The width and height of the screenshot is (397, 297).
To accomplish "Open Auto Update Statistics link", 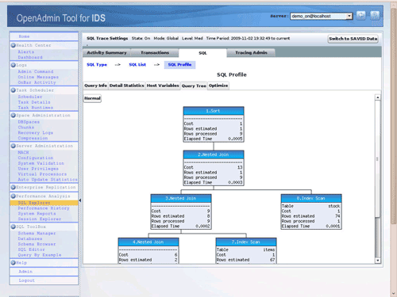I will point(48,180).
